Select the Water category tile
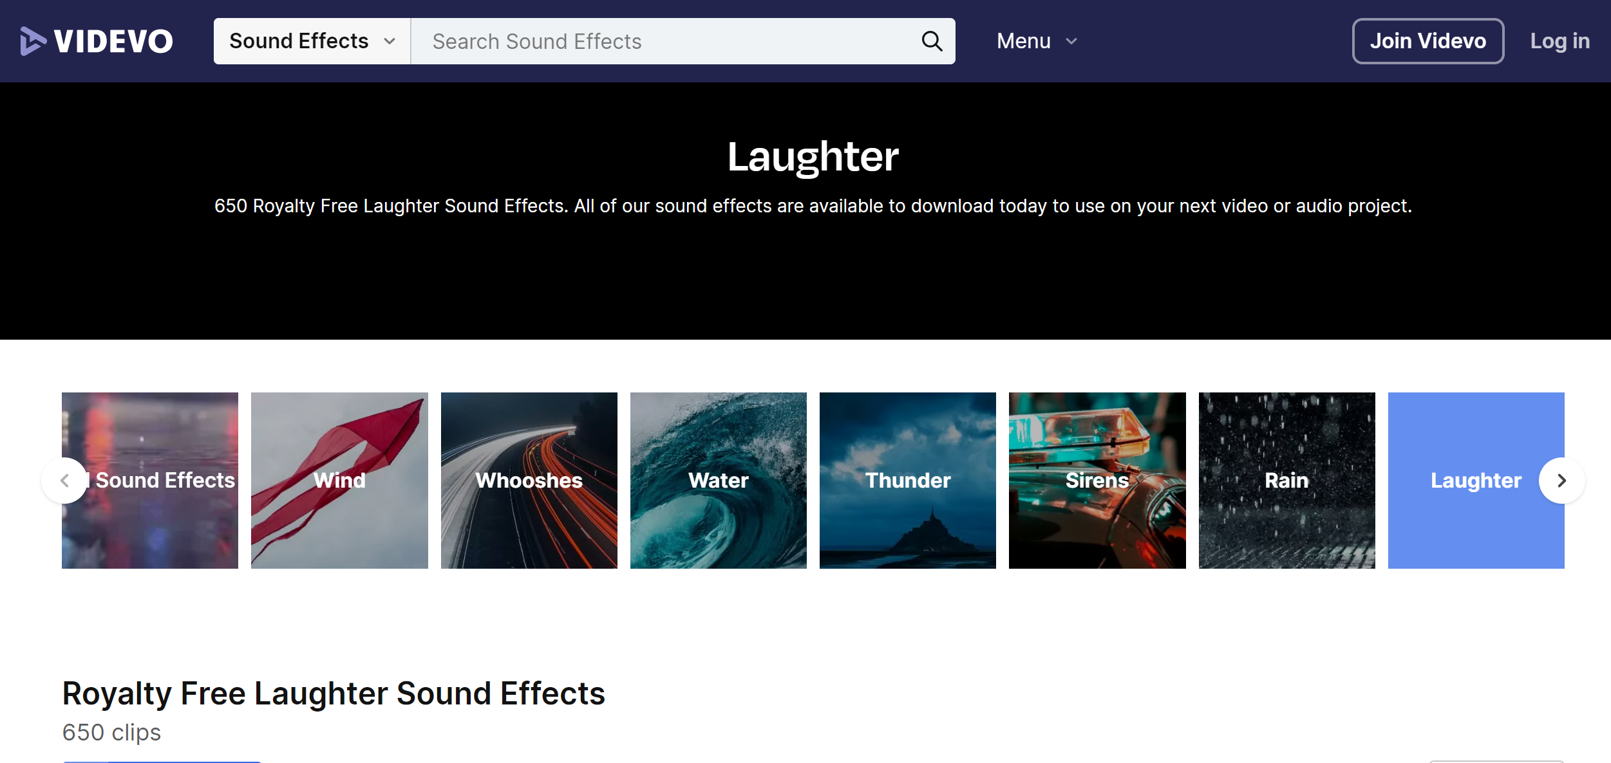The image size is (1611, 763). point(718,480)
